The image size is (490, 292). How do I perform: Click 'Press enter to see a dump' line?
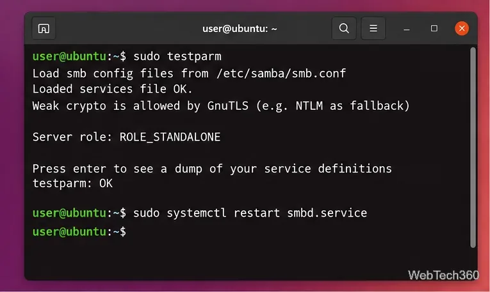(x=212, y=169)
